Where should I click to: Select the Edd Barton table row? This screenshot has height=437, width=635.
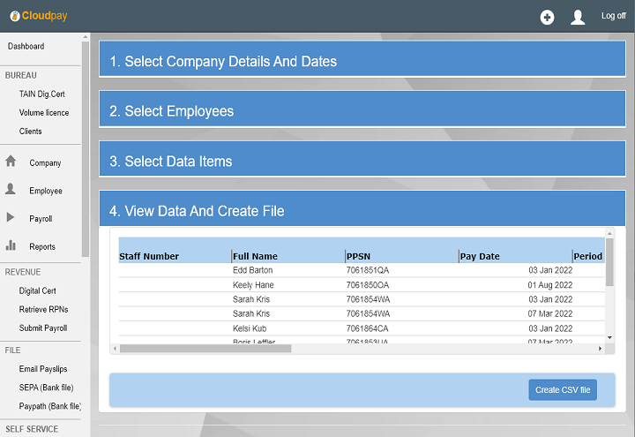(252, 270)
